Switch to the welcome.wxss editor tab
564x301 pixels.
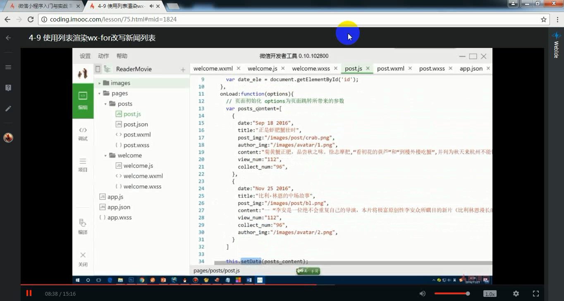click(x=311, y=69)
